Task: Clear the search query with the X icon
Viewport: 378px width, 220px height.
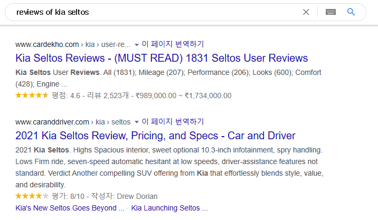Action: coord(306,12)
